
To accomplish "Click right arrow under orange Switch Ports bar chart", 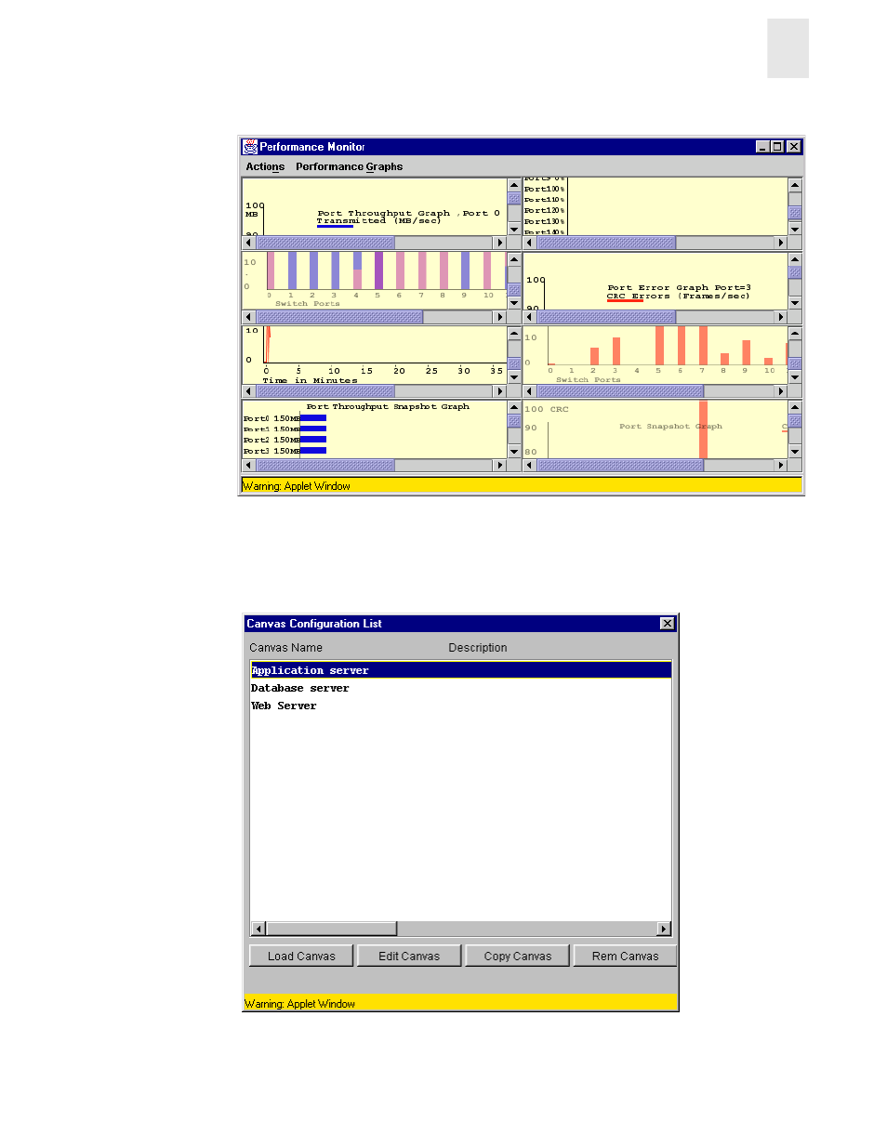I will [781, 391].
